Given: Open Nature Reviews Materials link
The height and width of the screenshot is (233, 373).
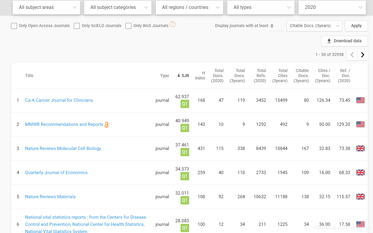Looking at the screenshot, I should tap(50, 197).
